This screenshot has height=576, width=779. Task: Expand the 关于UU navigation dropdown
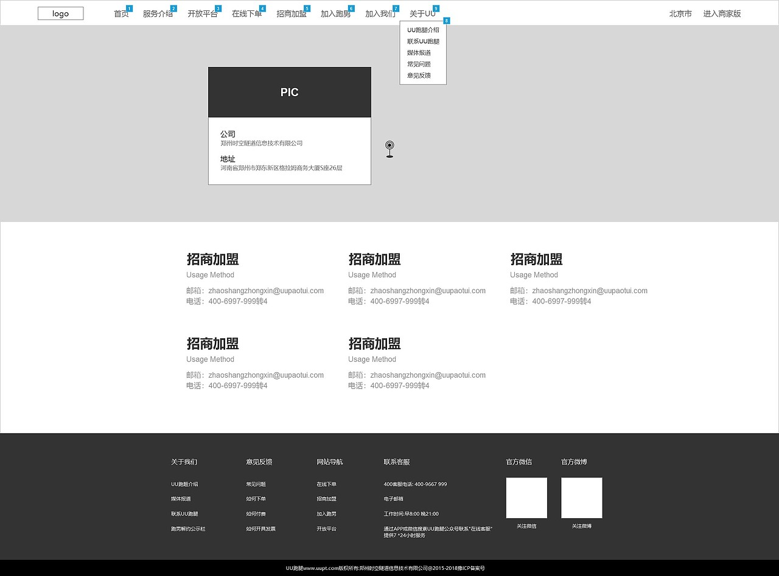tap(422, 13)
